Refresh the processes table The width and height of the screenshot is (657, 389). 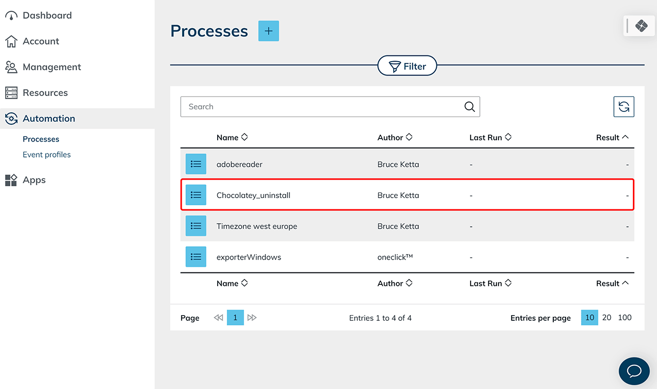point(624,107)
